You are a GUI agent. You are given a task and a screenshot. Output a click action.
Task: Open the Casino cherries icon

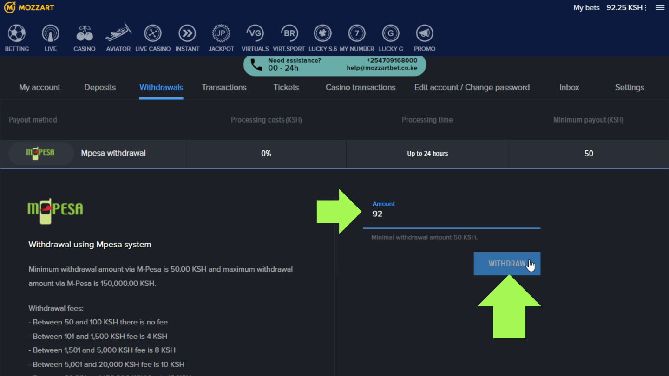(x=85, y=34)
